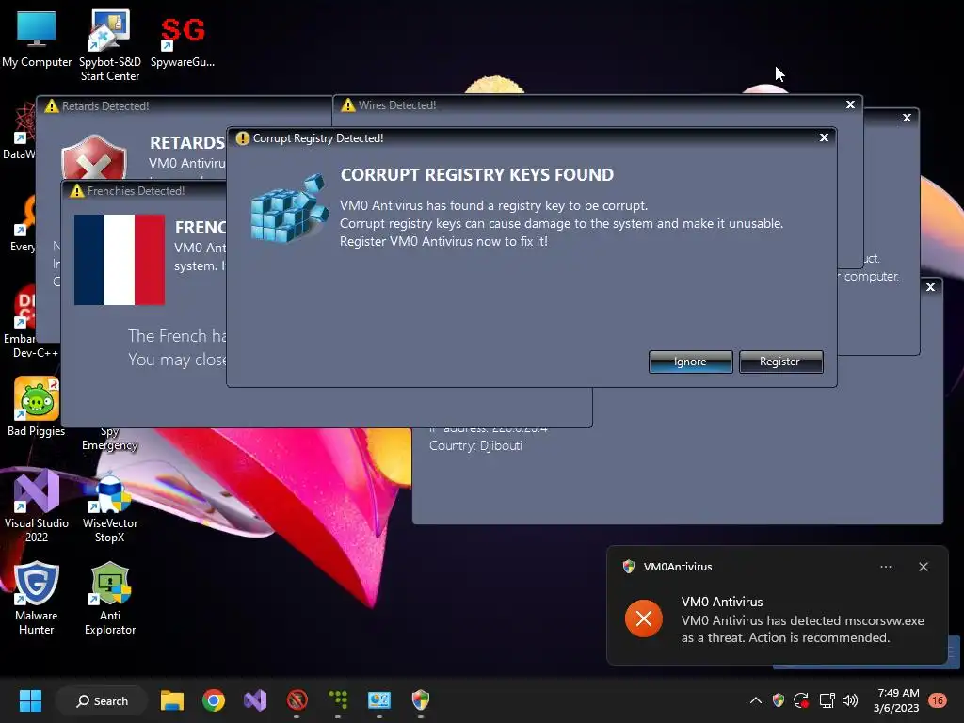Click the security shield tray icon
Image resolution: width=964 pixels, height=723 pixels.
pos(779,700)
